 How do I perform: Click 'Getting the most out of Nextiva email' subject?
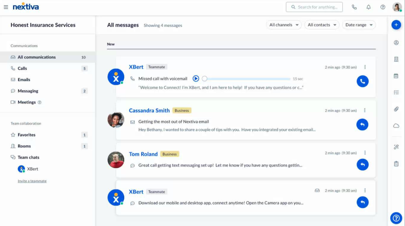(174, 122)
